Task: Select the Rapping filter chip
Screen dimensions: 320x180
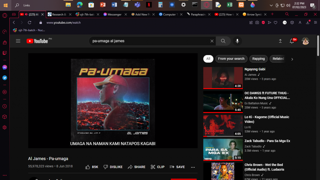Action: pyautogui.click(x=258, y=59)
